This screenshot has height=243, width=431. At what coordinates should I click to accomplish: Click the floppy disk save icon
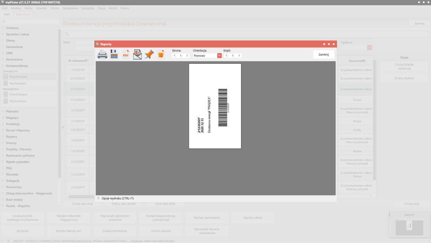pos(114,54)
